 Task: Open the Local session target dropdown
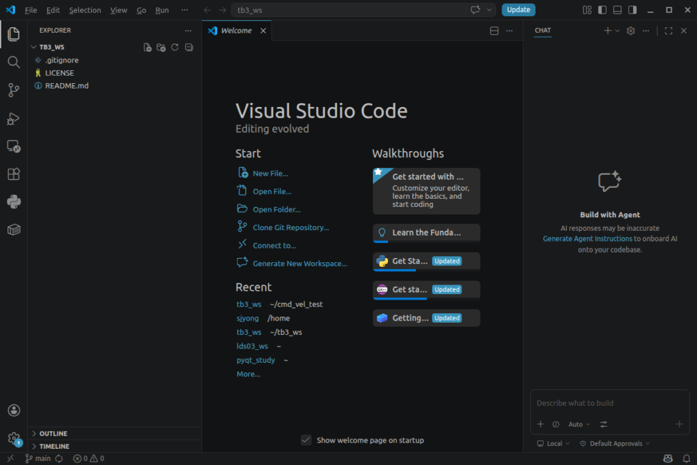click(553, 444)
